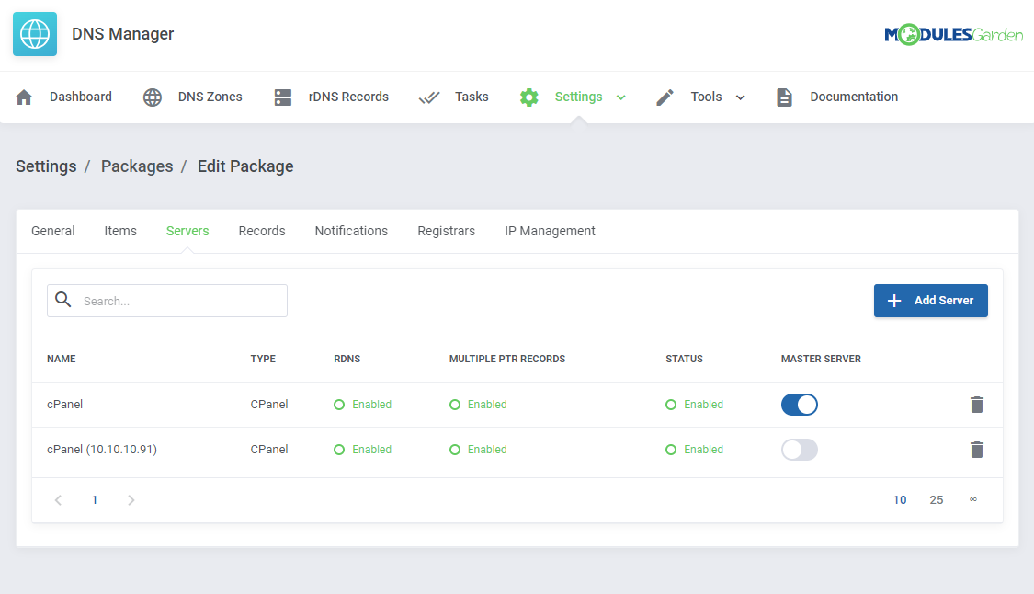The width and height of the screenshot is (1034, 594).
Task: Open the Tools menu label
Action: click(706, 97)
